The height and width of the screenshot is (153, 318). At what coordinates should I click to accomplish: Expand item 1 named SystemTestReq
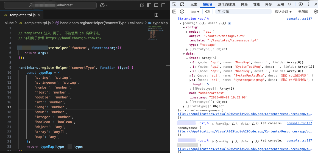point(190,67)
